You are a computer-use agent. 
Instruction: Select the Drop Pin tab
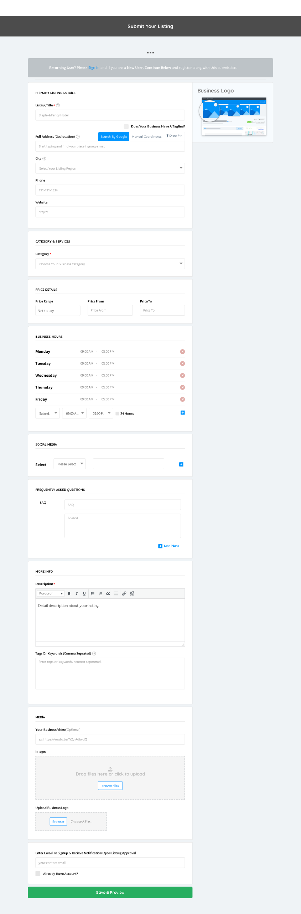click(174, 136)
